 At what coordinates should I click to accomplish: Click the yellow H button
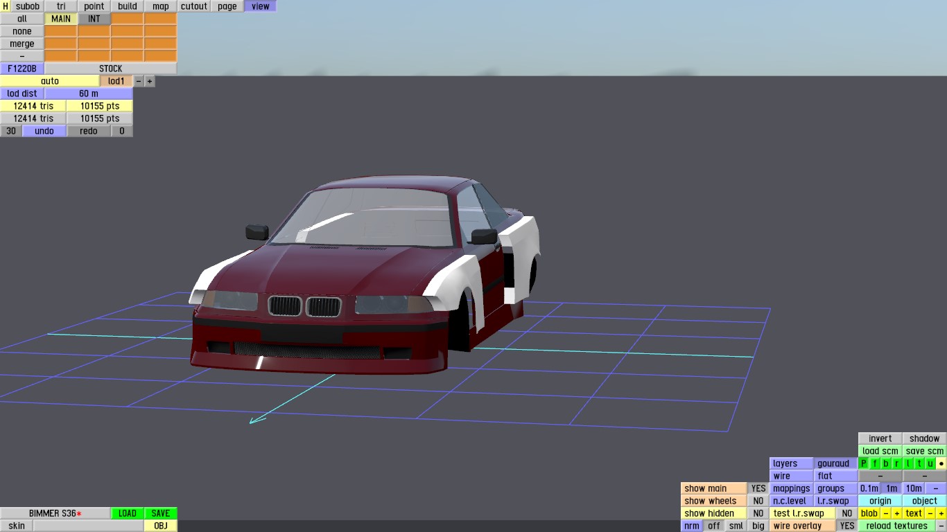6,6
